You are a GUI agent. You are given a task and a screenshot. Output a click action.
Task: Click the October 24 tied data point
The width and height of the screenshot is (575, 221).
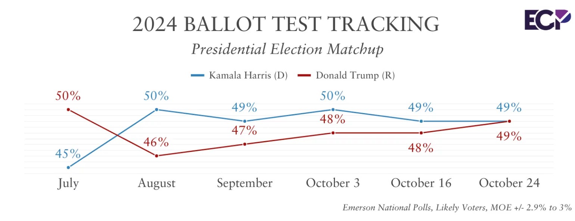click(x=509, y=121)
